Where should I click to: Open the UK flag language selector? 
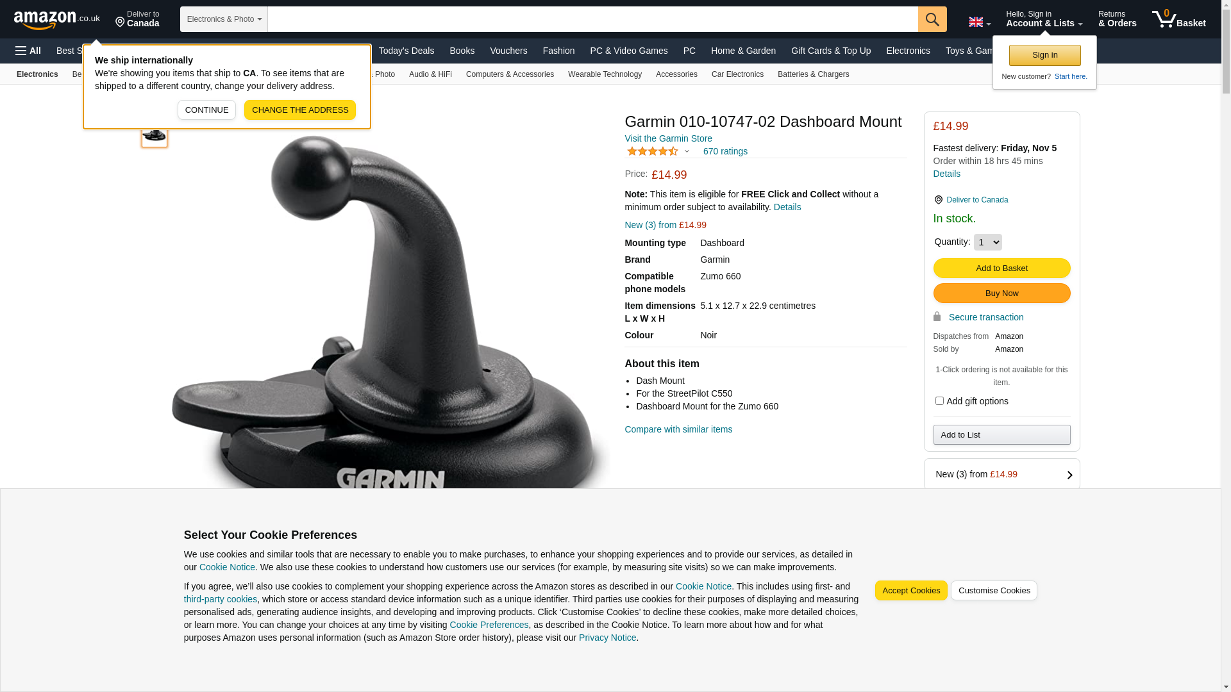(x=979, y=22)
